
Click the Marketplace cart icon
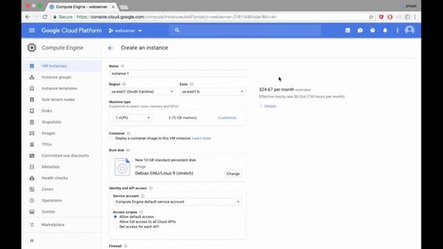pyautogui.click(x=32, y=225)
